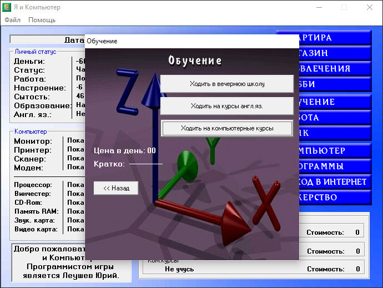Viewport: 383px width, 288px height.
Task: Select Ходить на курсы англ.яз. option
Action: [x=226, y=105]
